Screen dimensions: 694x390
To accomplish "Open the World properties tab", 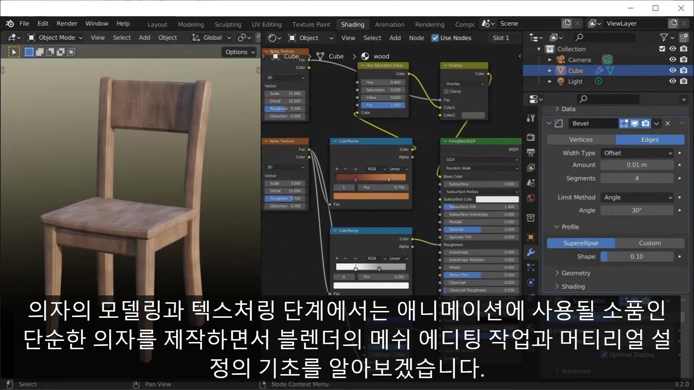I will click(x=531, y=198).
